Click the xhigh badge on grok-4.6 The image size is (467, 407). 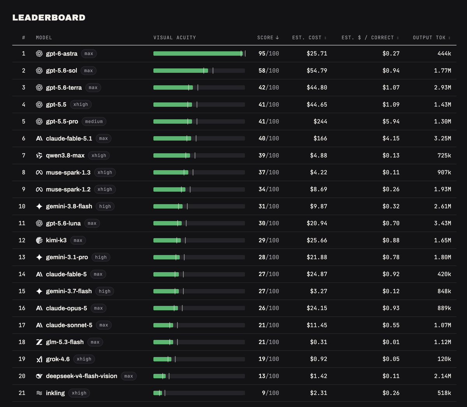click(x=84, y=359)
